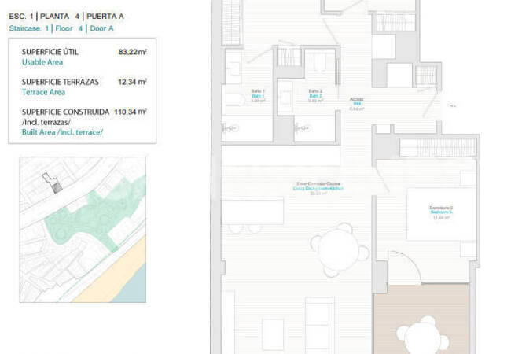Select the toilet fixture in Bath 2
Screen dimensions: 511x354
coord(321,65)
